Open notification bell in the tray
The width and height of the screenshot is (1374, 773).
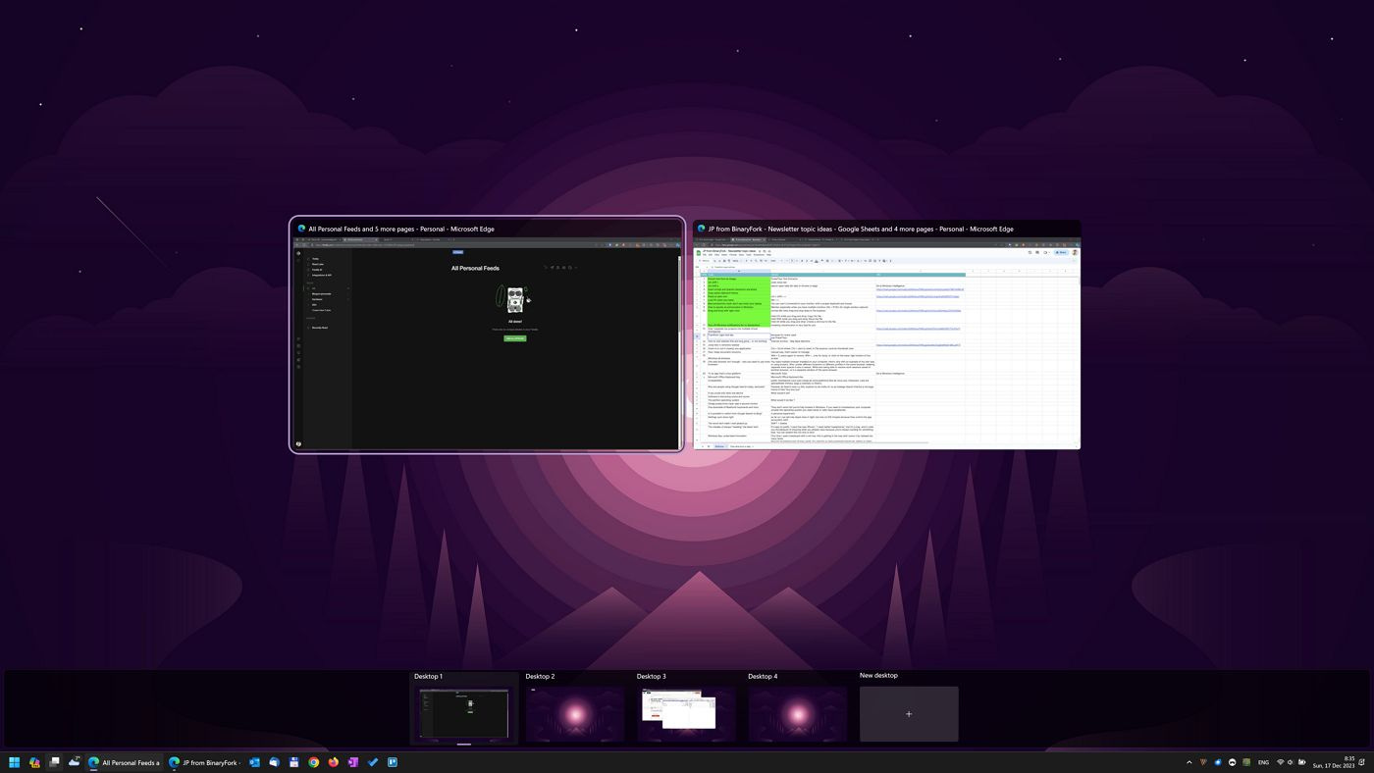point(1362,762)
